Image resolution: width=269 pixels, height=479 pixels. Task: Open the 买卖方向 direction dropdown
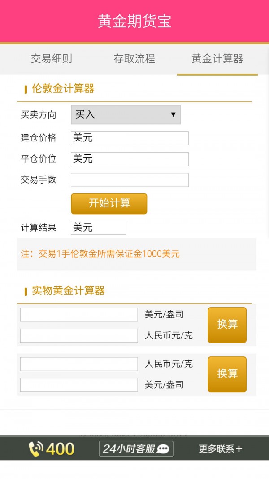[x=126, y=114]
